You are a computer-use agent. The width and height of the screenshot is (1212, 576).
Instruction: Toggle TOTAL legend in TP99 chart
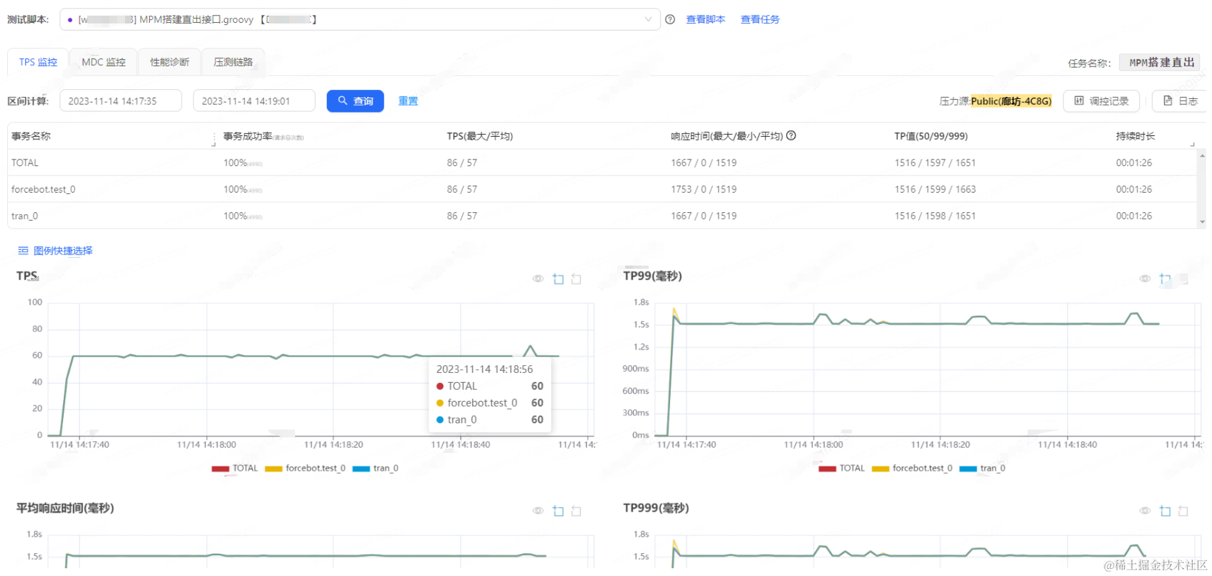(842, 468)
